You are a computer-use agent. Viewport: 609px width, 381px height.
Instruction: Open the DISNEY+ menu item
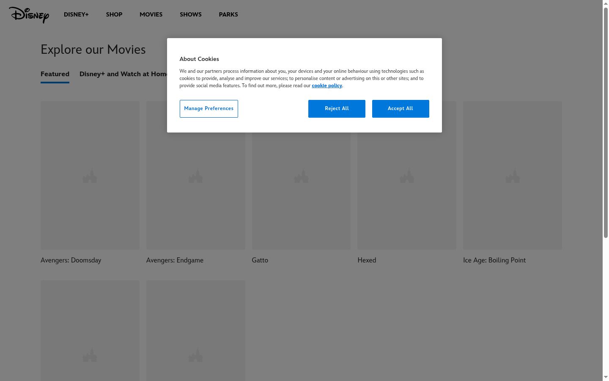76,14
